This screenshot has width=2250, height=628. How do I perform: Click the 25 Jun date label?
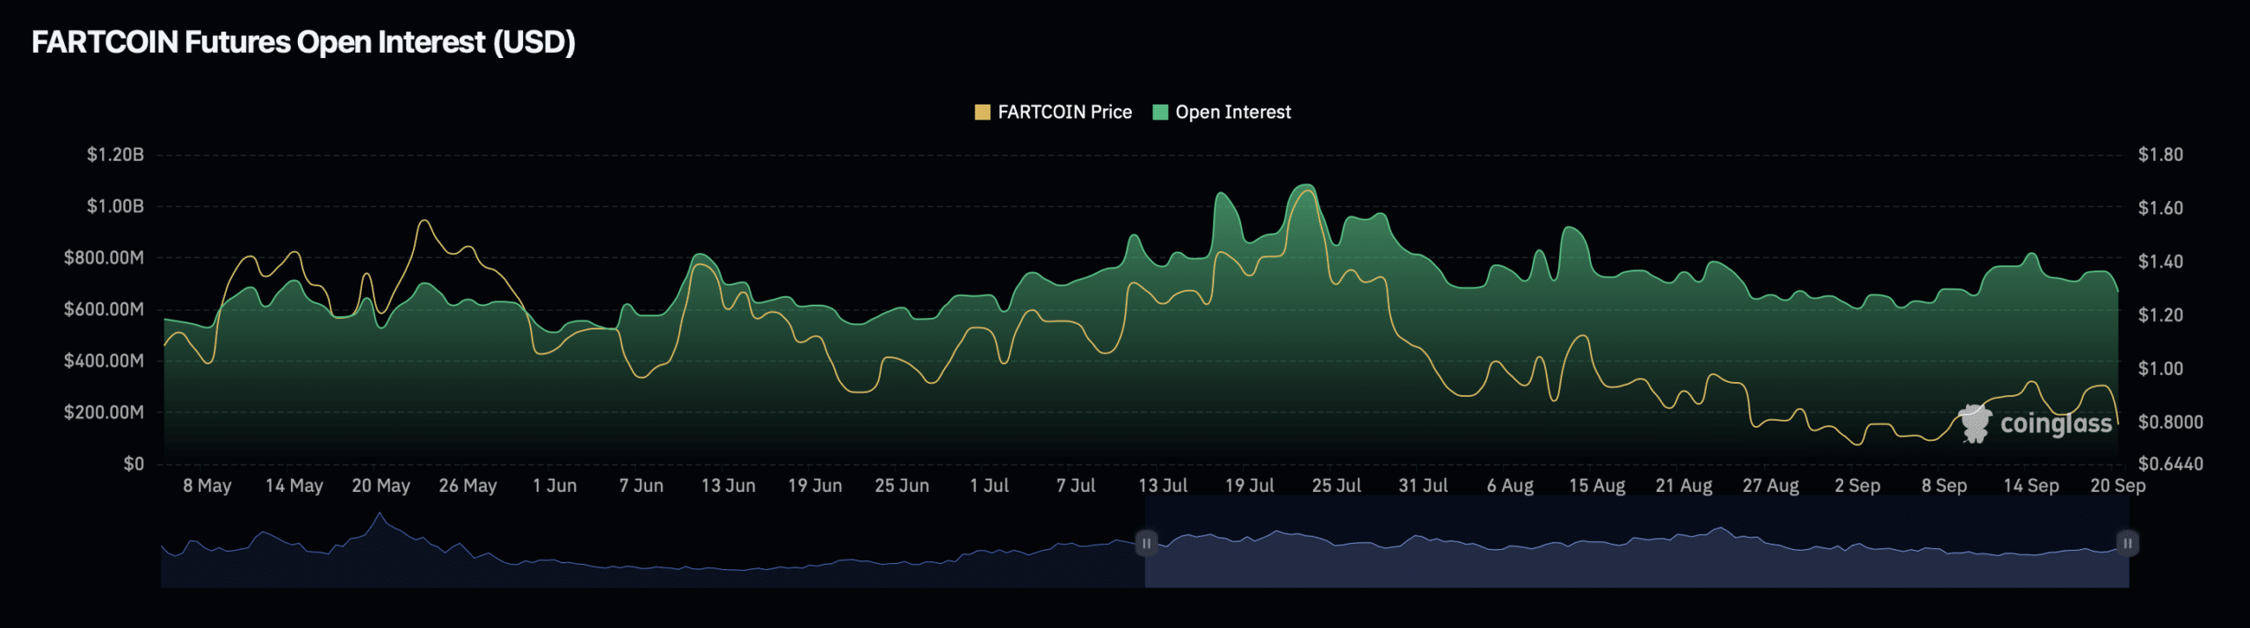[902, 486]
